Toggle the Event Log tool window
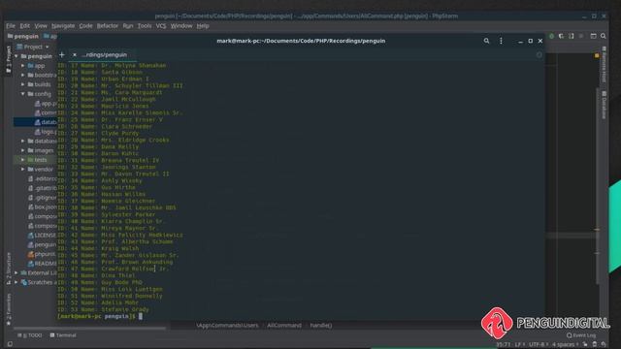 581,335
